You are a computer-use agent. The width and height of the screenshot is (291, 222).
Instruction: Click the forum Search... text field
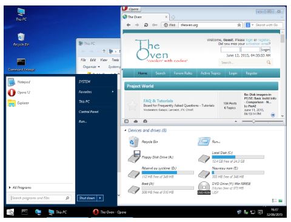[x=242, y=62]
